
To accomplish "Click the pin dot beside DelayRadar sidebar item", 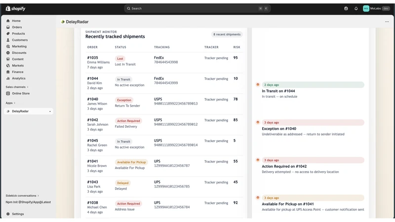I will pyautogui.click(x=50, y=111).
